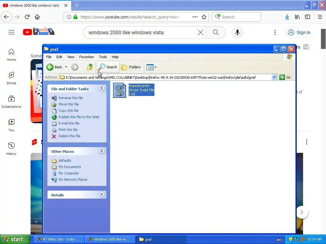Clear the YouTube search query with X
The image size is (326, 244).
201,32
